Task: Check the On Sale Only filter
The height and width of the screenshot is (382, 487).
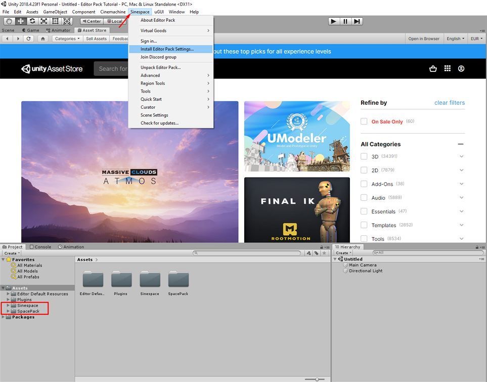Action: pos(364,121)
